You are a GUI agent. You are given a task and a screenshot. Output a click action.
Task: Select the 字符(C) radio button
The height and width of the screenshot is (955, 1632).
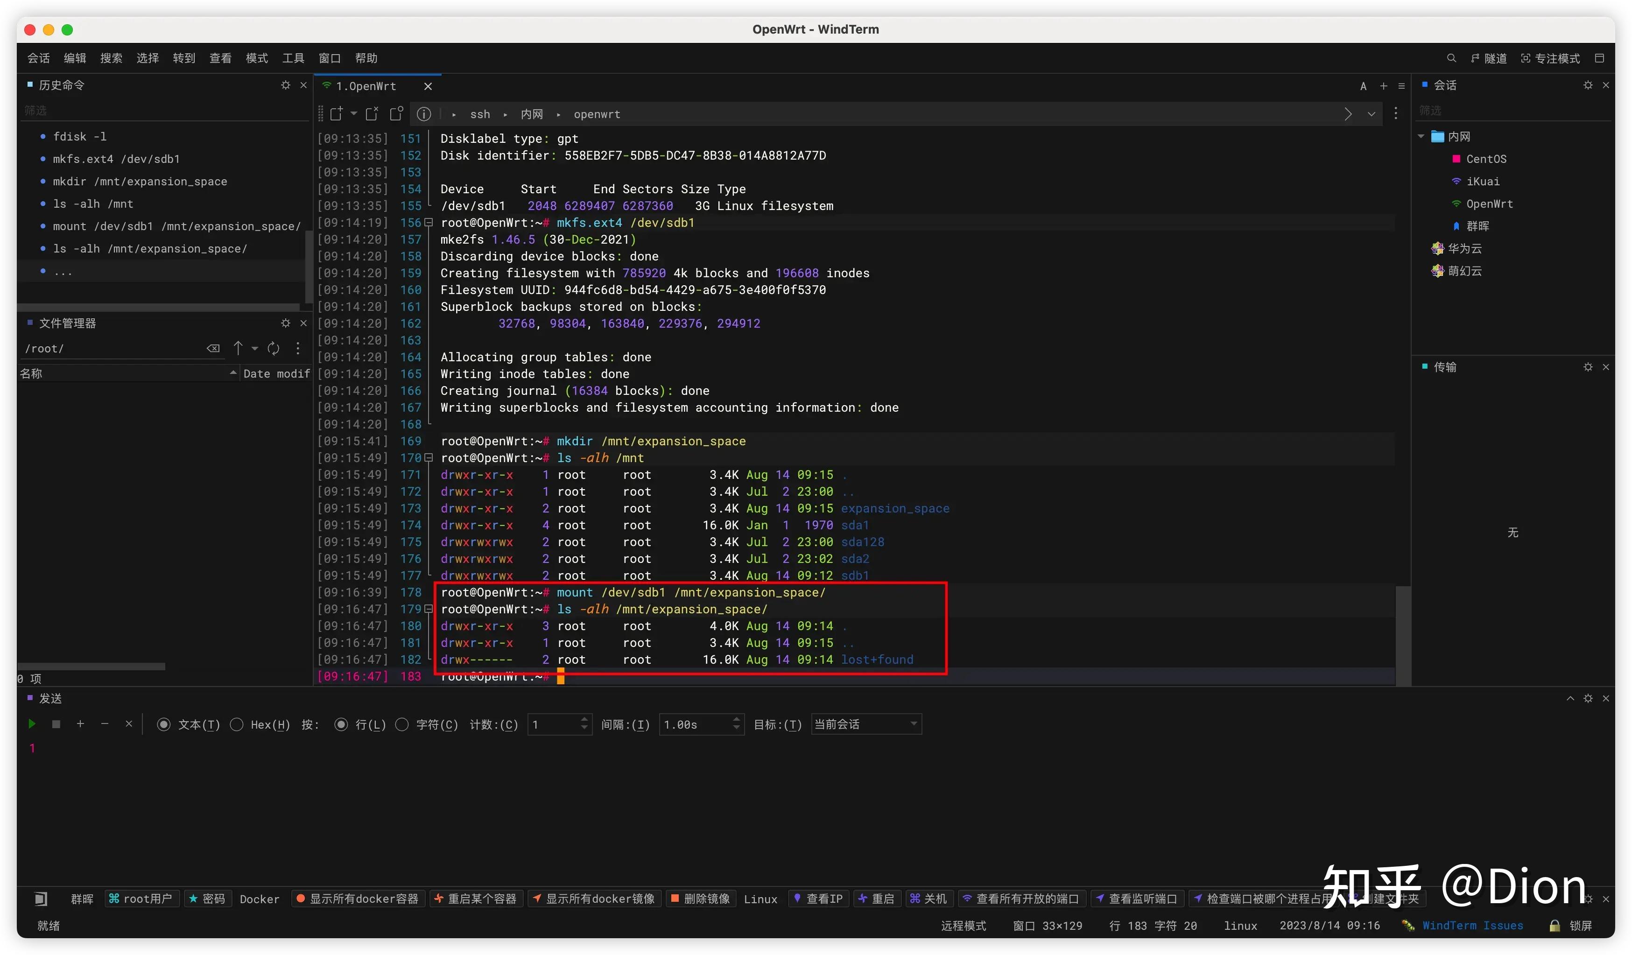coord(402,724)
